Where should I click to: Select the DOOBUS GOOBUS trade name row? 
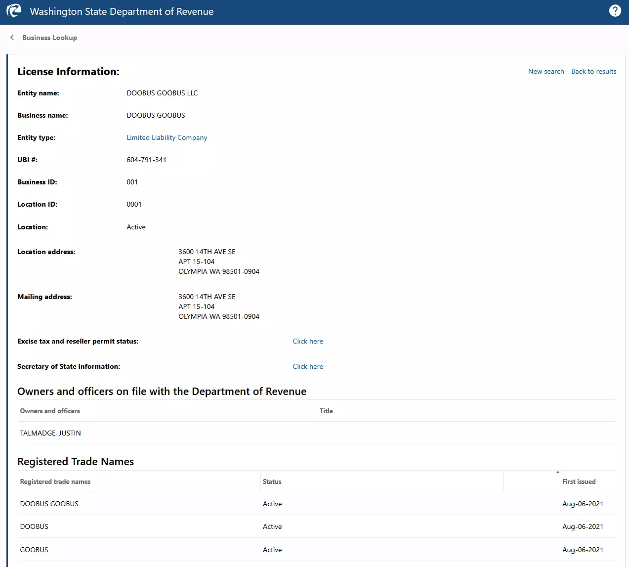tap(317, 504)
